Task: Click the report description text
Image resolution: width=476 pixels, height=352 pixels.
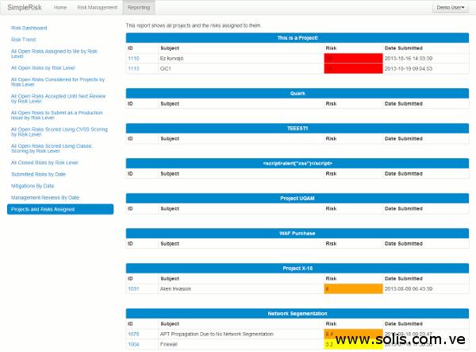Action: click(x=194, y=25)
